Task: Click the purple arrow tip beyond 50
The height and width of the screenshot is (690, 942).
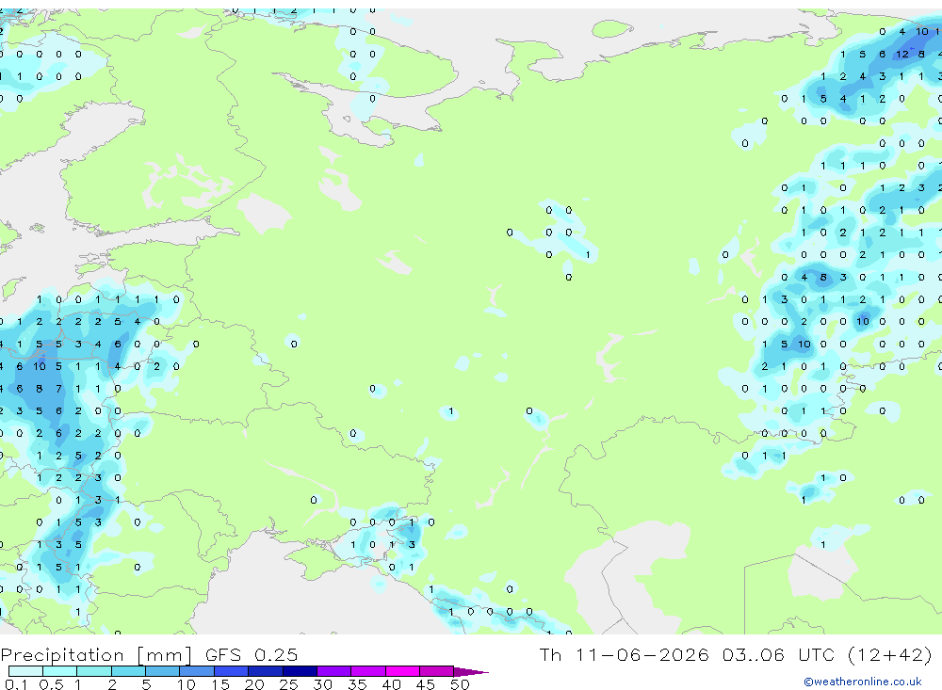Action: tap(471, 671)
